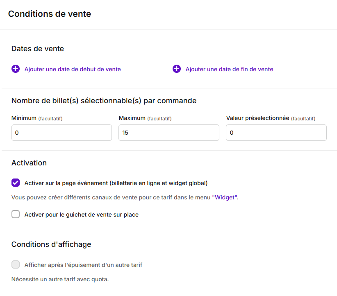Click the 'Conditions de vente' heading

50,14
